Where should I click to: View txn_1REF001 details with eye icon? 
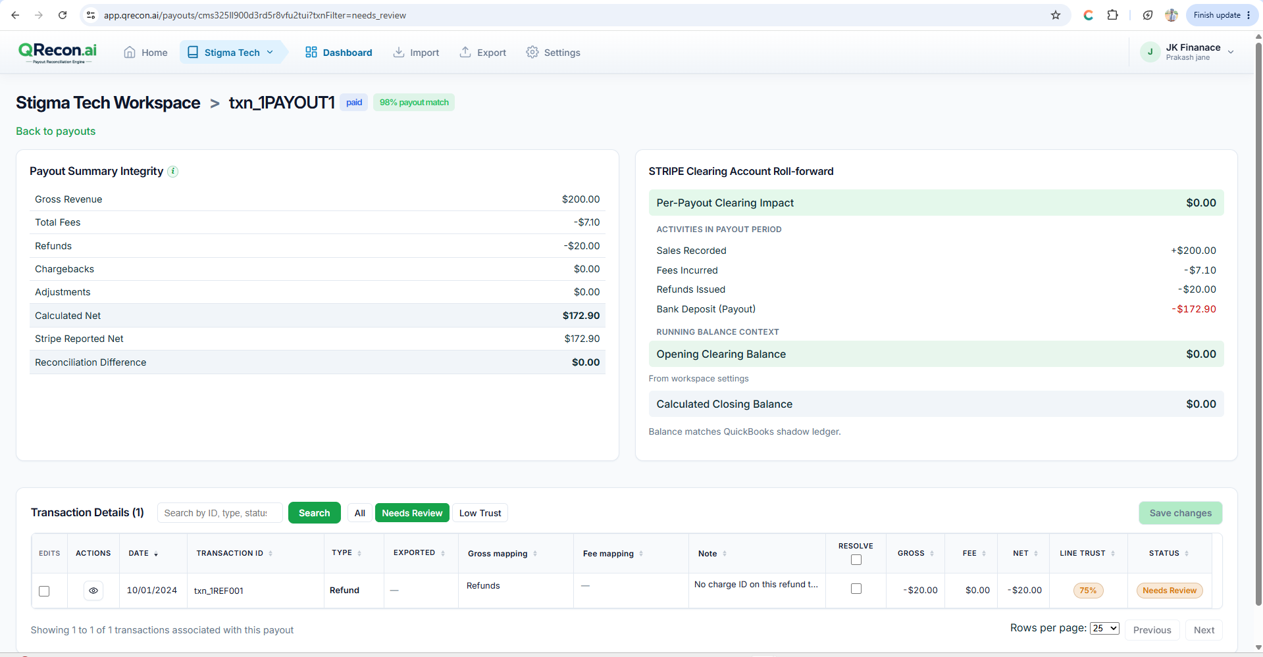tap(93, 591)
